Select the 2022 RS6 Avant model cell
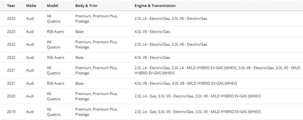The width and height of the screenshot is (303, 120). [x=55, y=57]
